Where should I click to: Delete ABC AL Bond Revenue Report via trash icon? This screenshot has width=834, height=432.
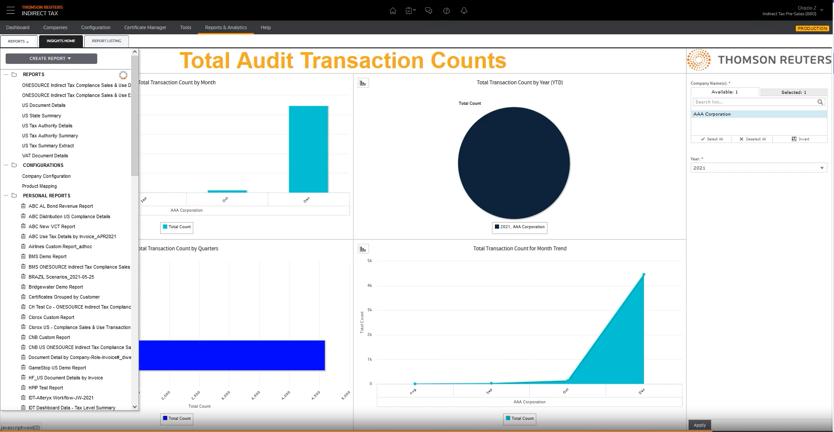23,206
